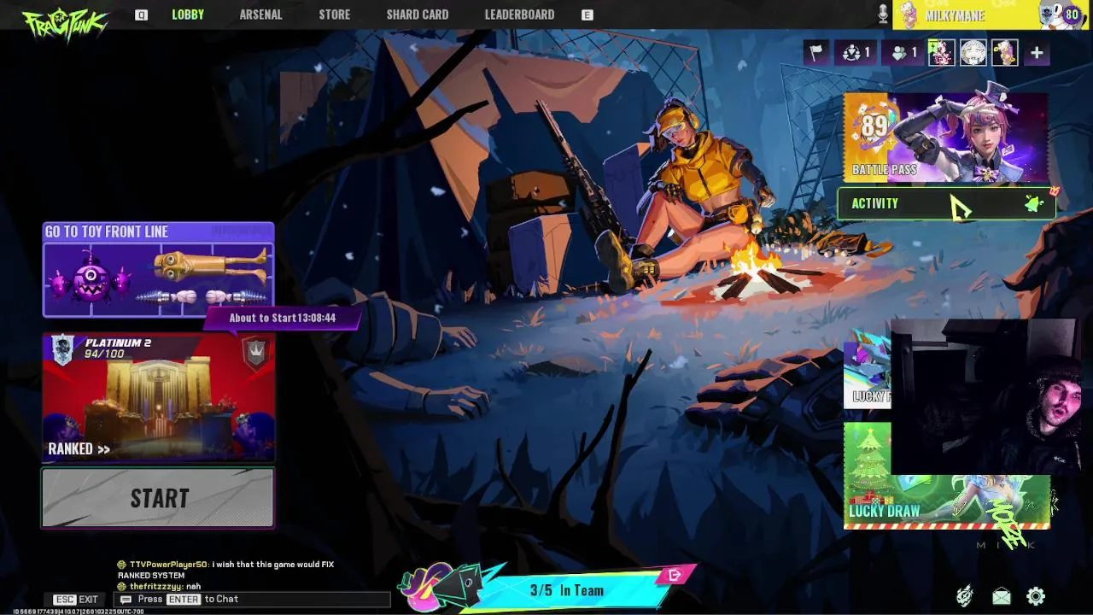The width and height of the screenshot is (1093, 615).
Task: Switch to the Lobby tab
Action: 188,15
